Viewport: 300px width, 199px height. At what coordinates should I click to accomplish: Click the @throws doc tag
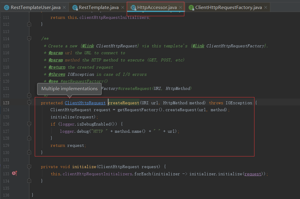pos(57,74)
